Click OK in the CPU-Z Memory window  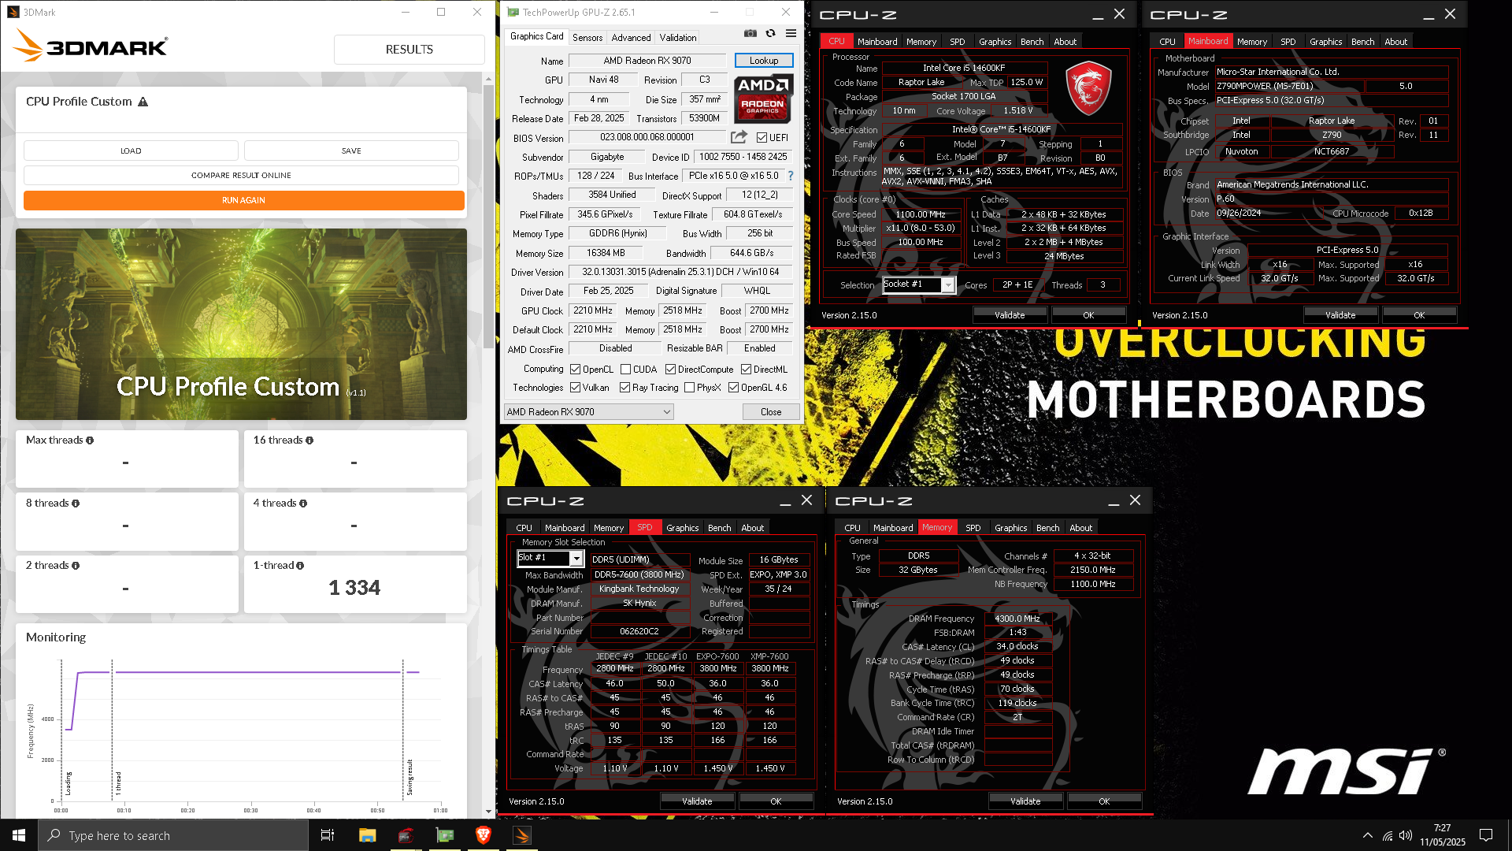click(1104, 801)
